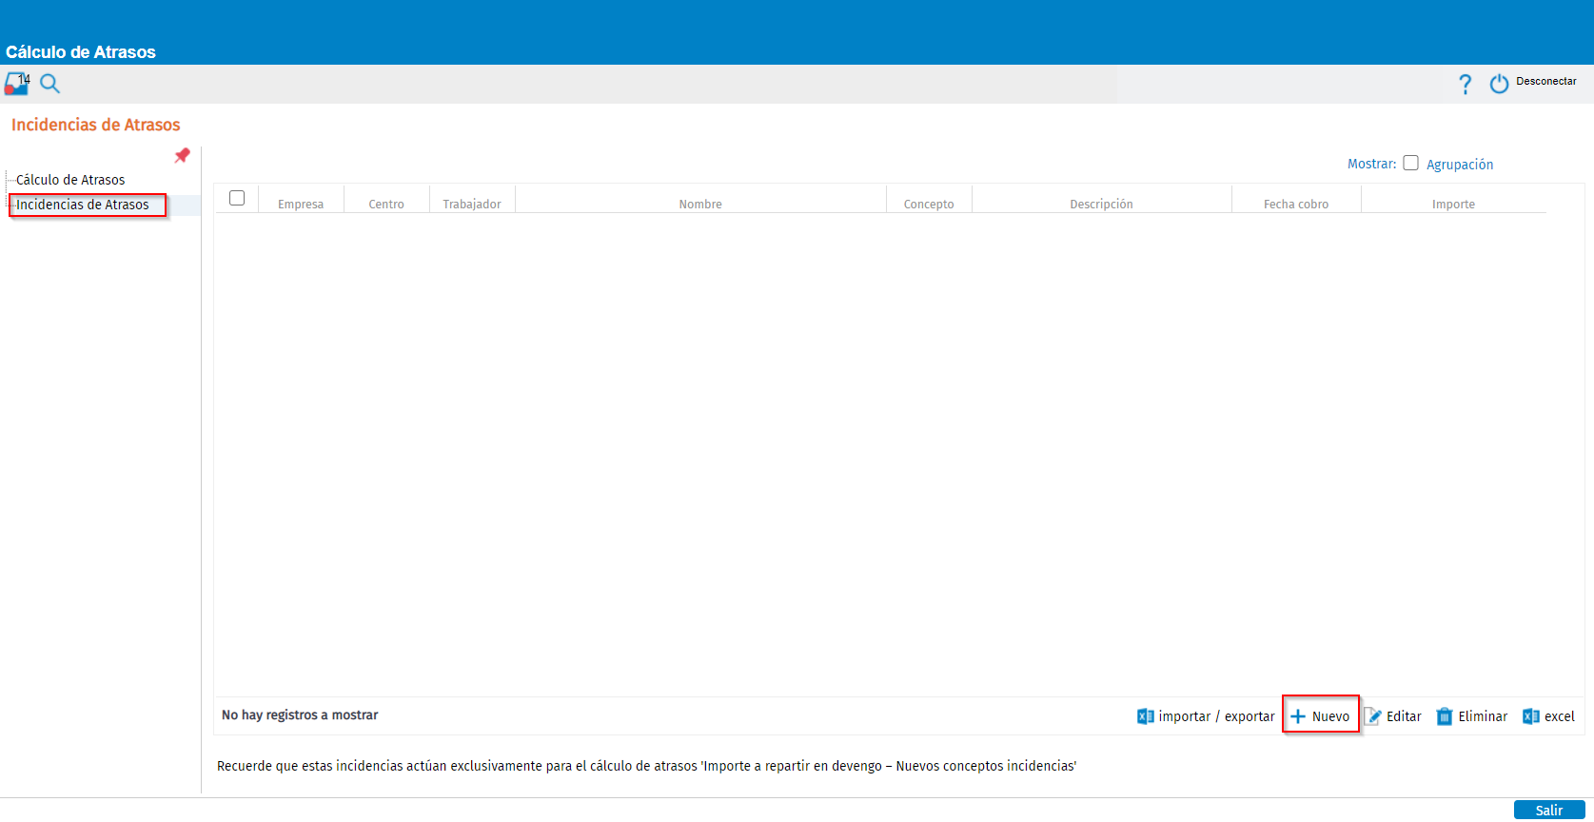The image size is (1594, 822).
Task: Click the excel label text
Action: (1560, 716)
